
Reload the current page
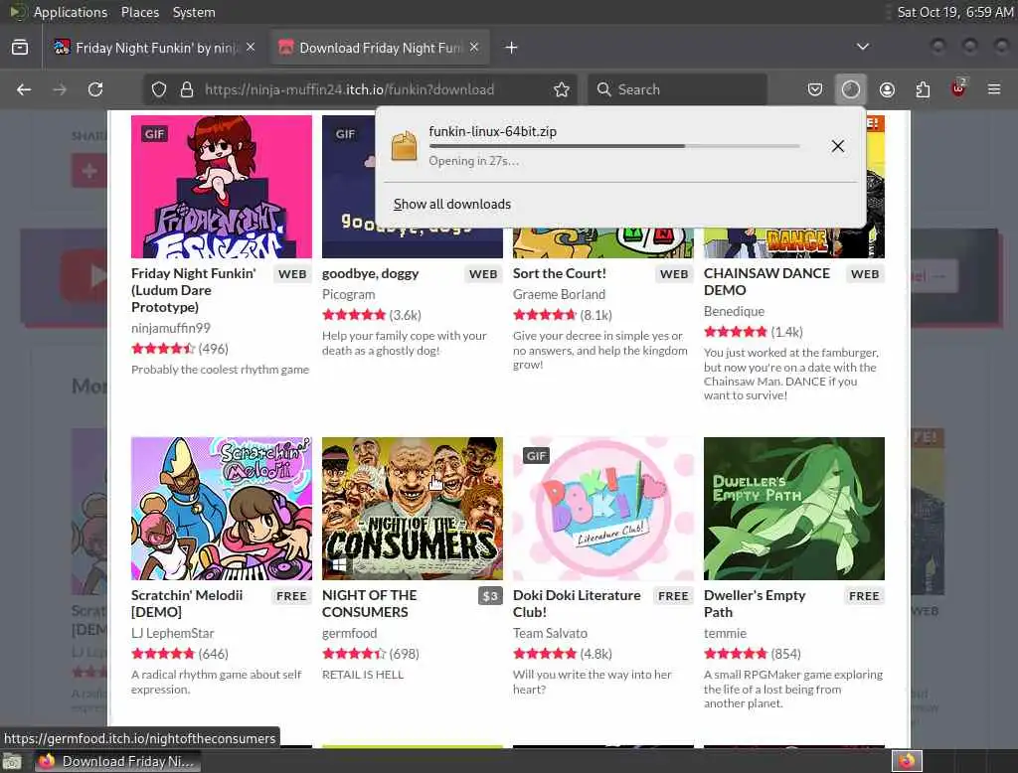coord(95,89)
